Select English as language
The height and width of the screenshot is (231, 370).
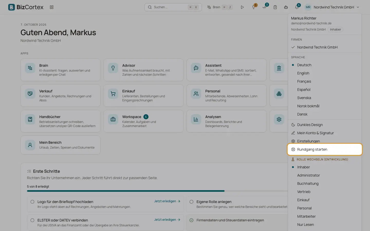325,73
